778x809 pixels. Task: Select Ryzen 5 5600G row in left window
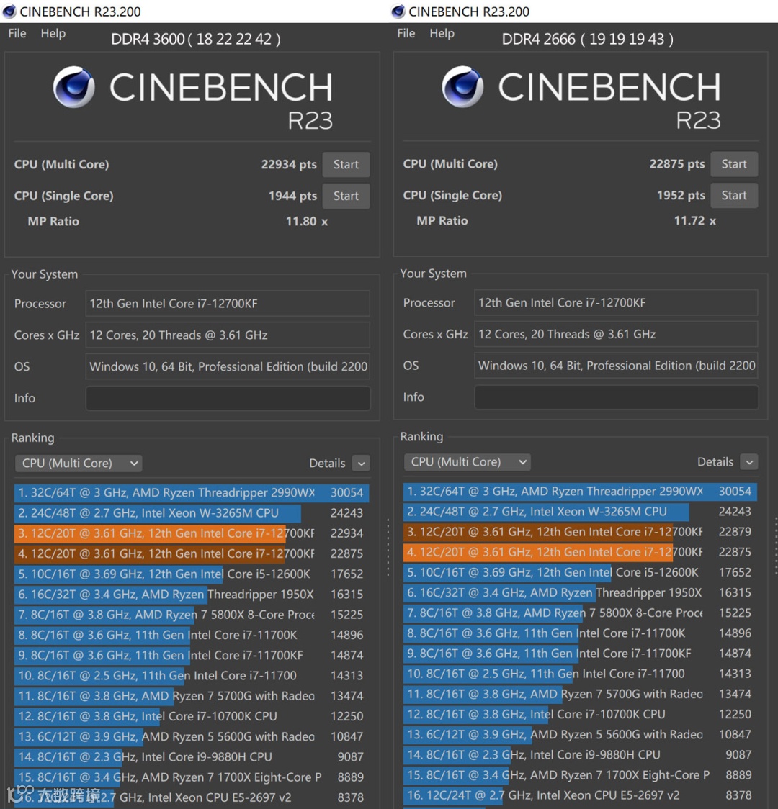click(192, 736)
